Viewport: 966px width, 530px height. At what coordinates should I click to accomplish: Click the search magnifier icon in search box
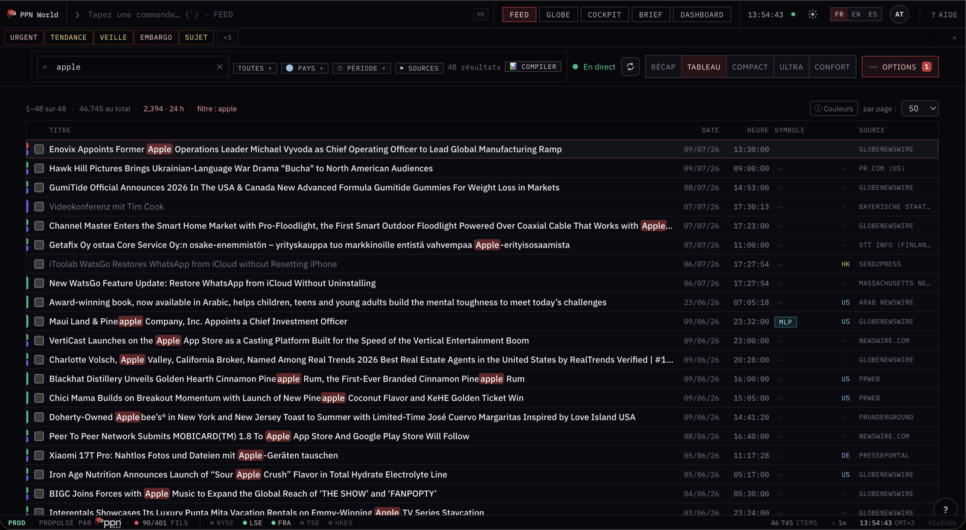pos(45,67)
